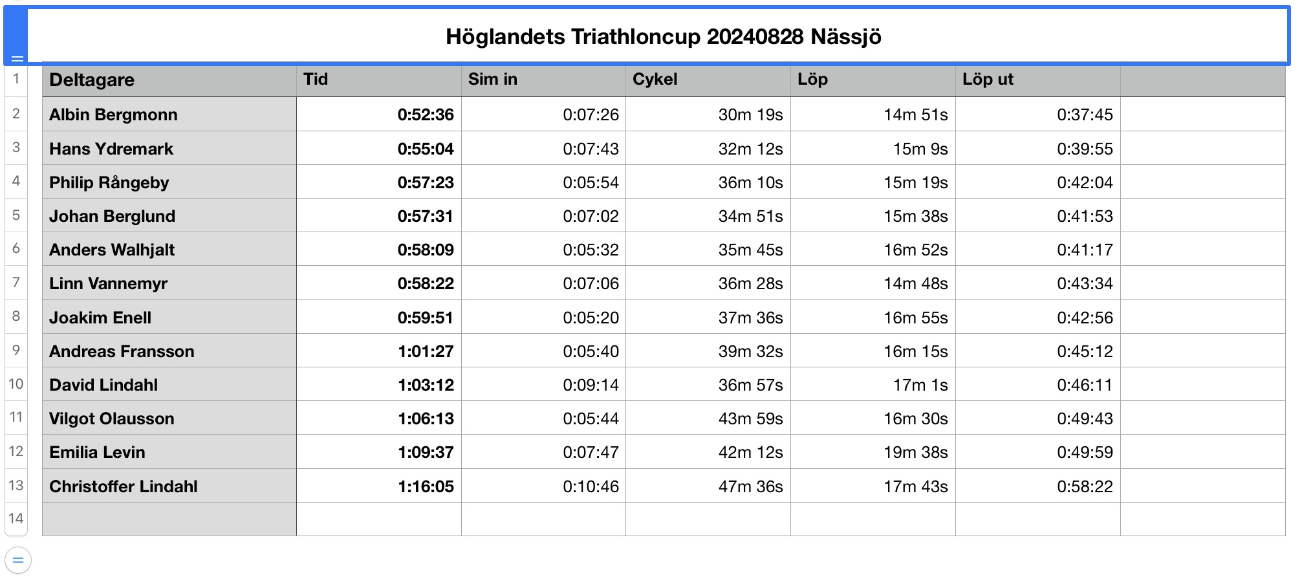Click row number 7 in the row bar
This screenshot has height=586, width=1302.
pyautogui.click(x=16, y=283)
